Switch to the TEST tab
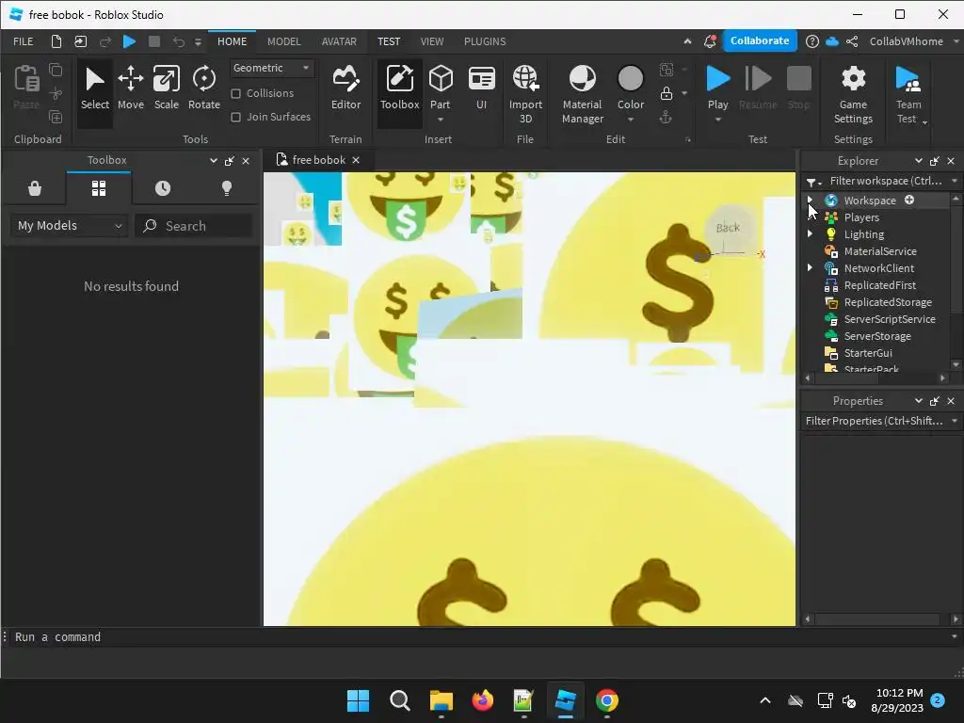Screen dimensions: 964x723 [x=389, y=41]
